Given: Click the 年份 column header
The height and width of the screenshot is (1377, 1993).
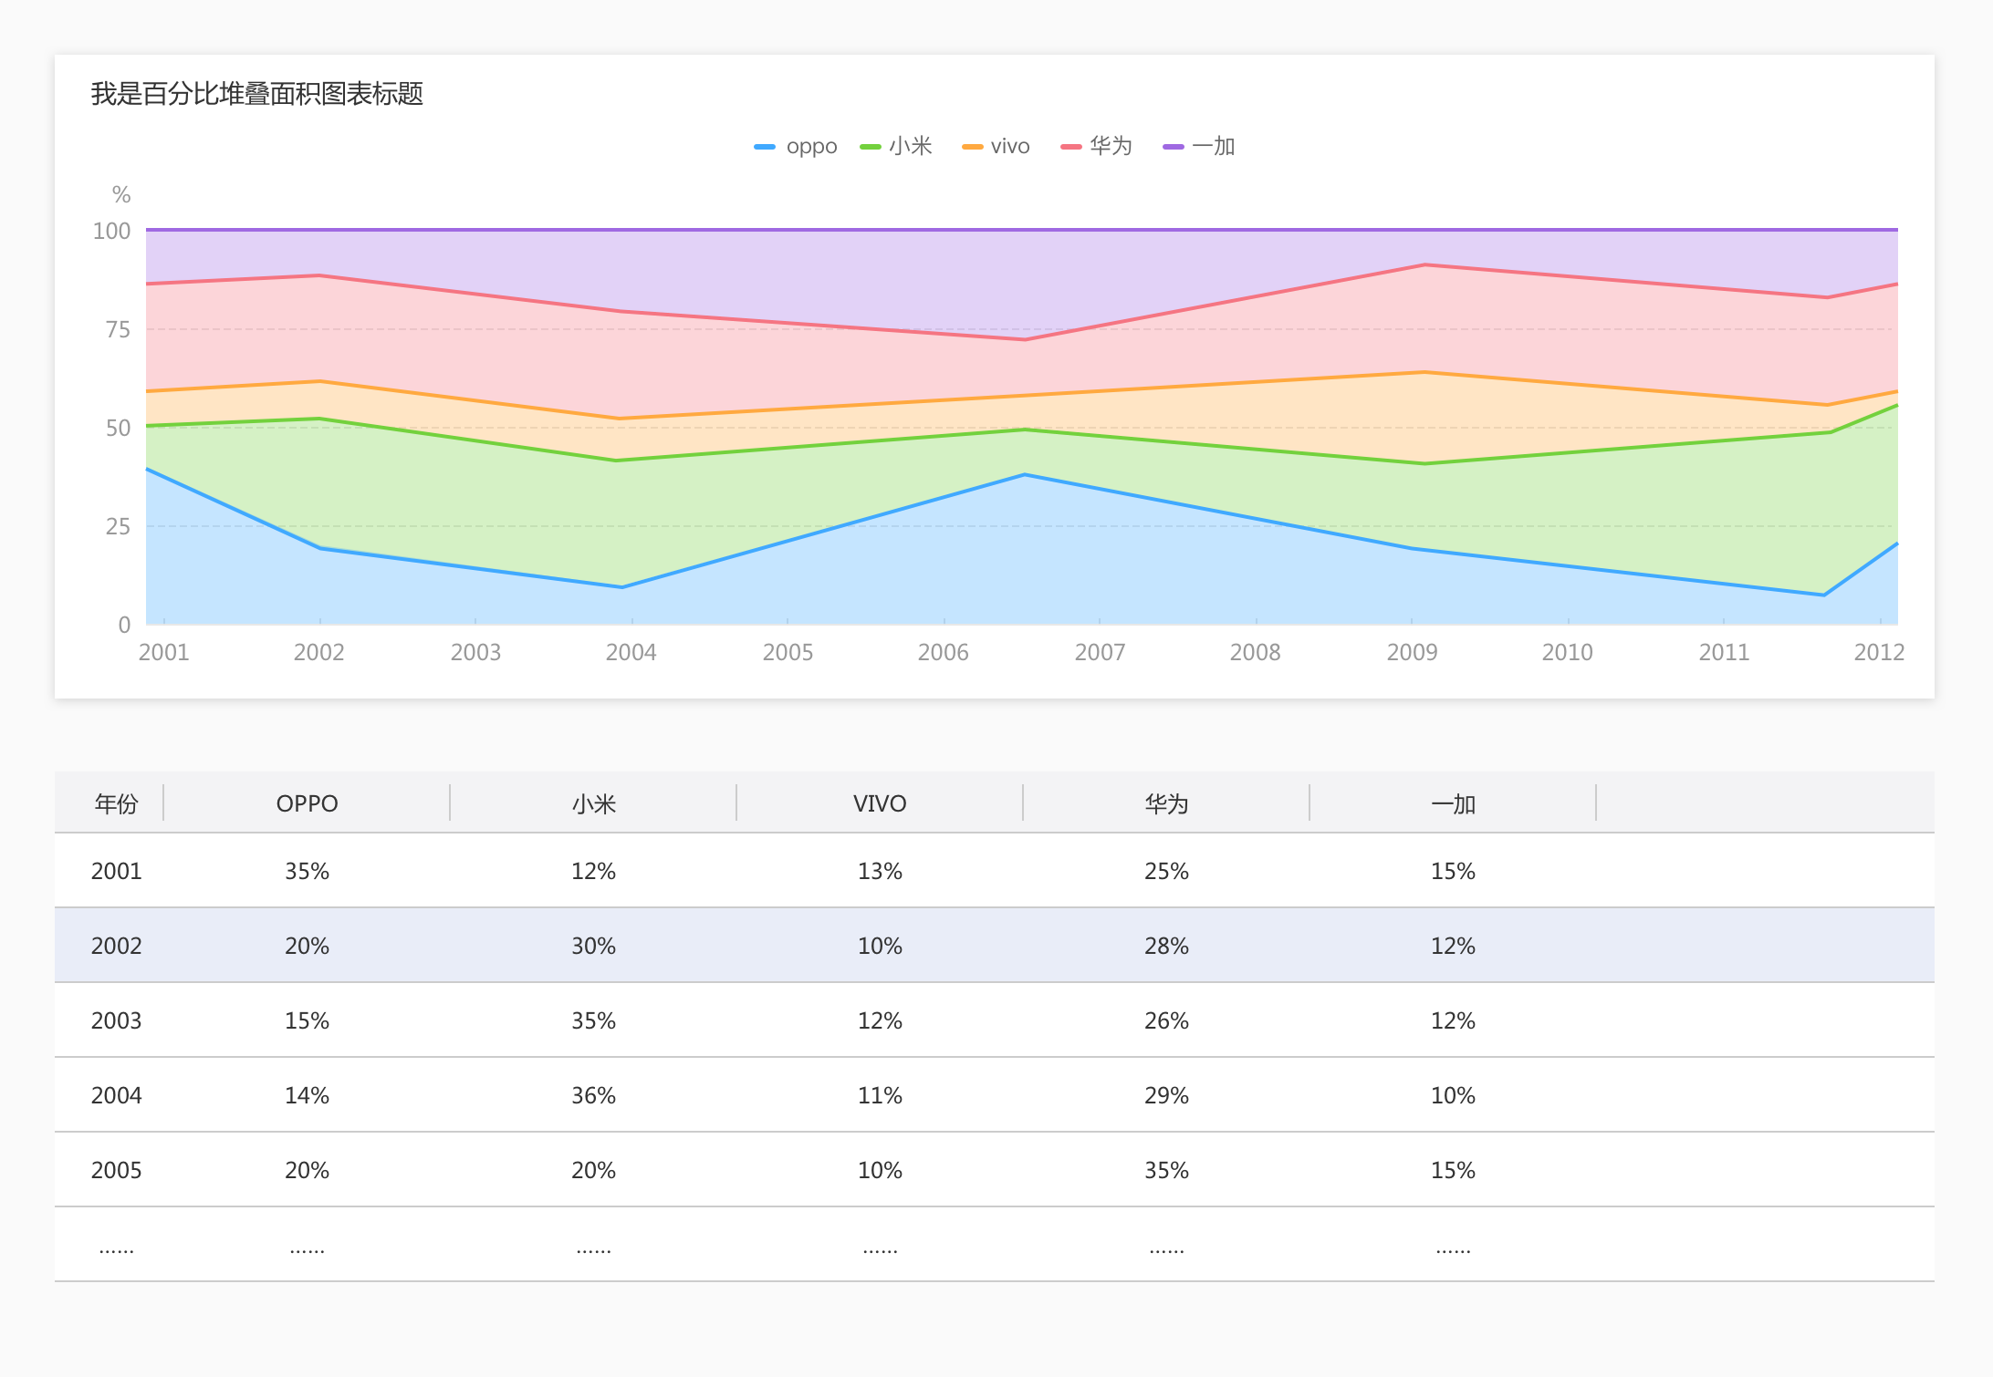Looking at the screenshot, I should (x=116, y=803).
